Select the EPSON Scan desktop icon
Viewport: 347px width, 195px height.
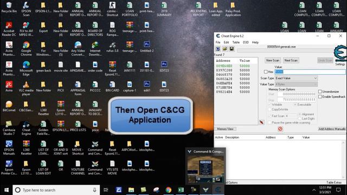tap(26, 9)
